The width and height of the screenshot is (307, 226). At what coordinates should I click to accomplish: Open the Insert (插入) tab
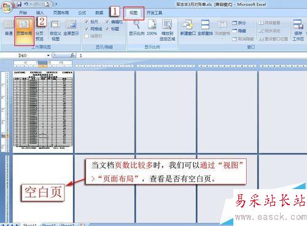[x=40, y=13]
